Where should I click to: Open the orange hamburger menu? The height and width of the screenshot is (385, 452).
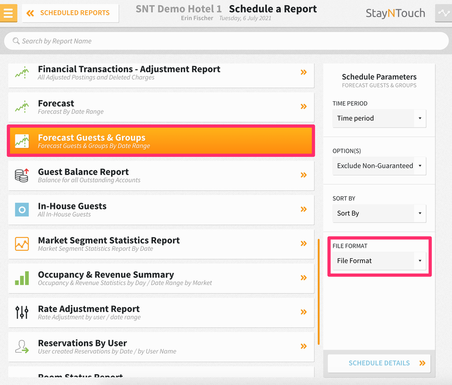[8, 13]
